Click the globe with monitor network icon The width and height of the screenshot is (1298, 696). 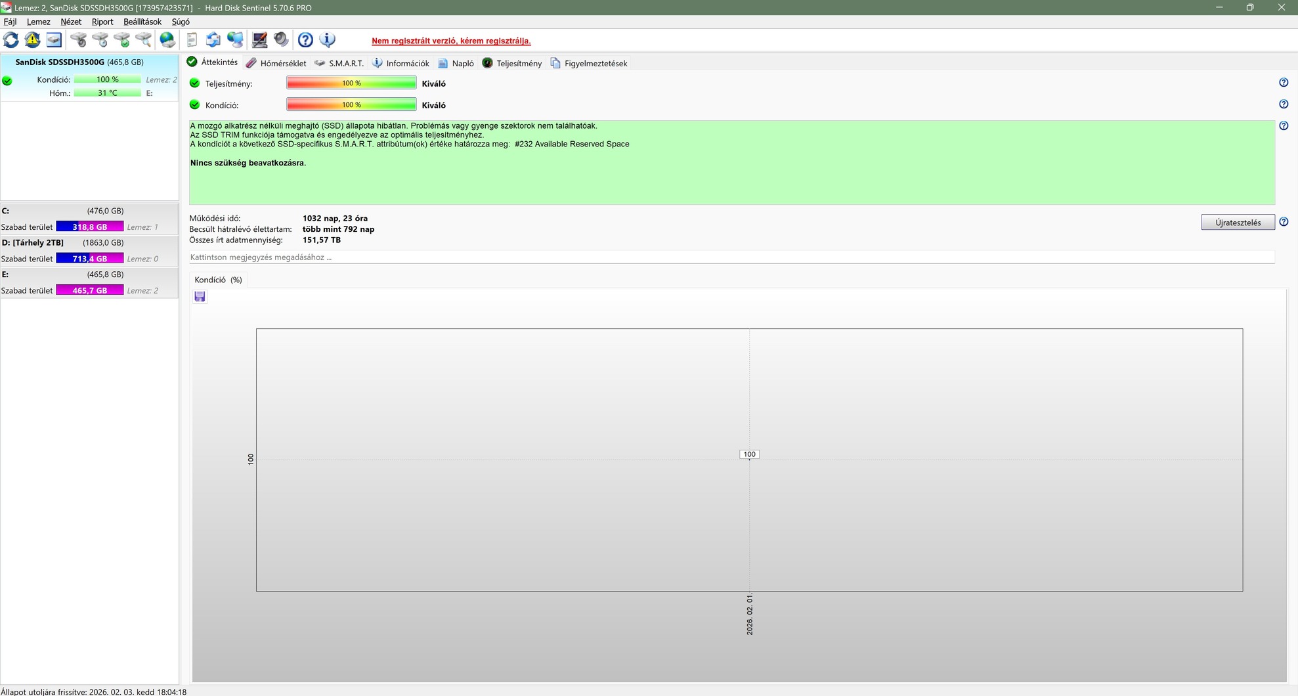click(235, 40)
